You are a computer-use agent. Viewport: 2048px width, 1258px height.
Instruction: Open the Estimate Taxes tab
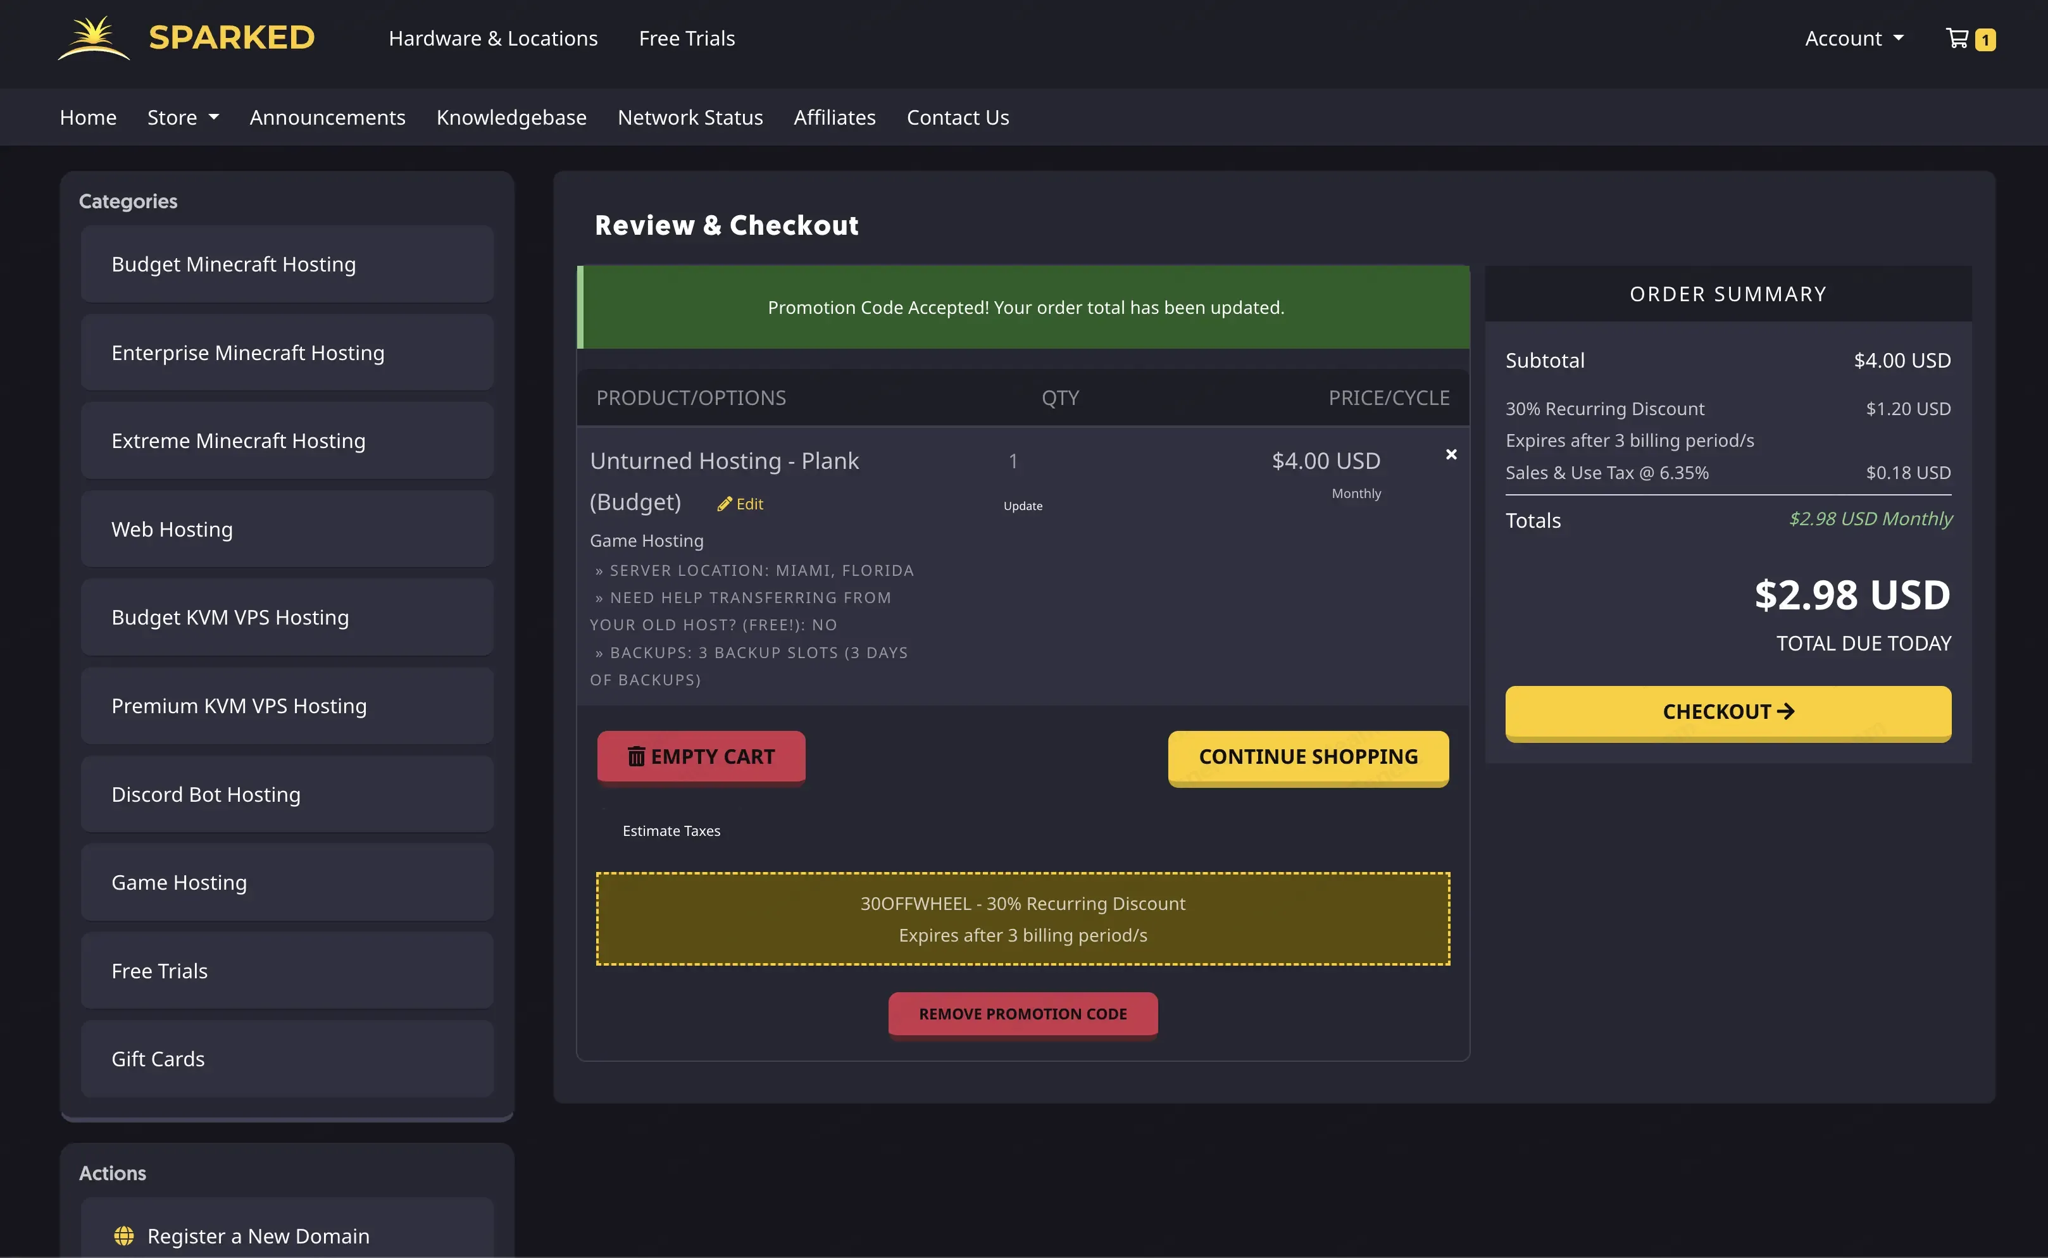[671, 830]
